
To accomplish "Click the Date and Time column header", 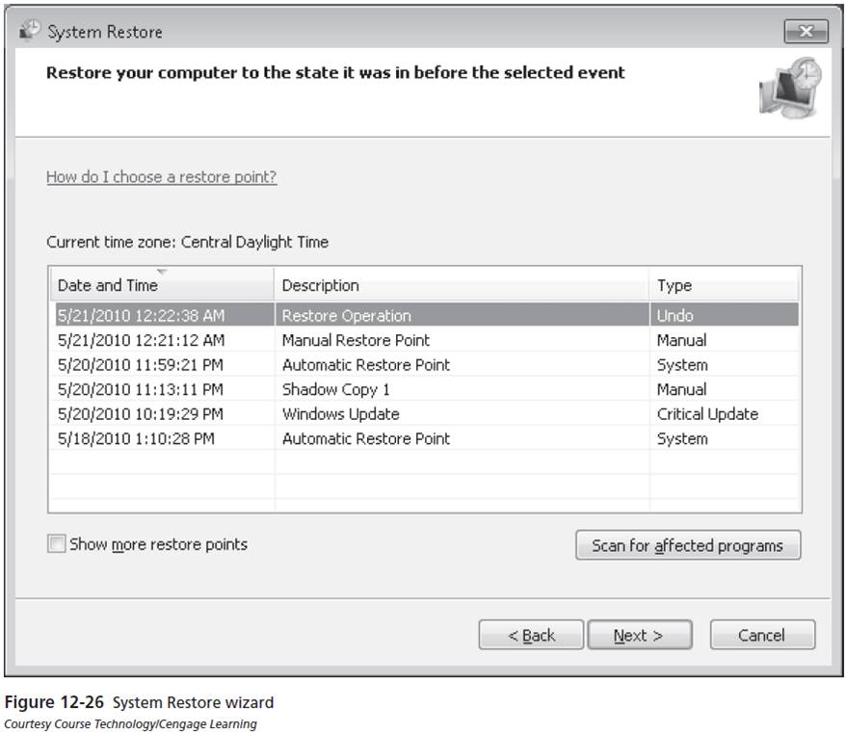I will 162,285.
